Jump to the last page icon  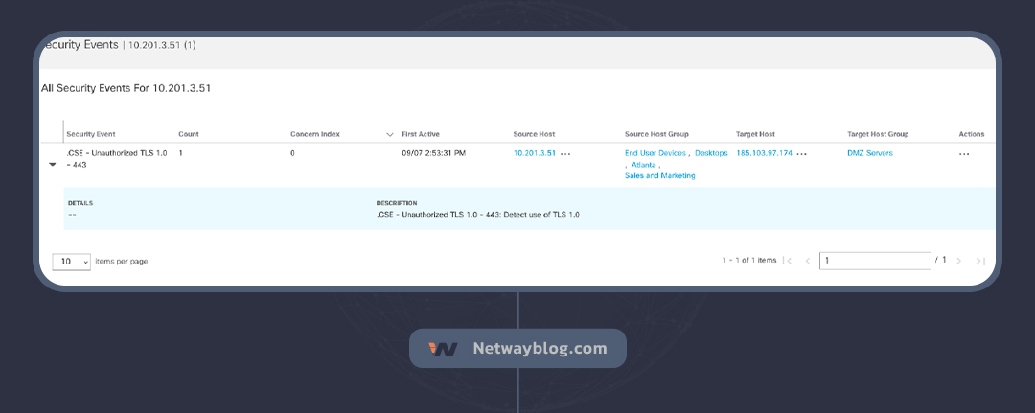[979, 261]
